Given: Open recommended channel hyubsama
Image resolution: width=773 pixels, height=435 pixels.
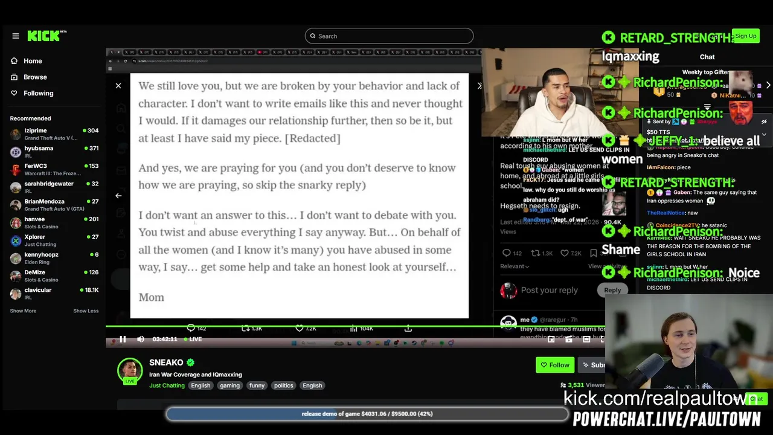Looking at the screenshot, I should click(54, 152).
